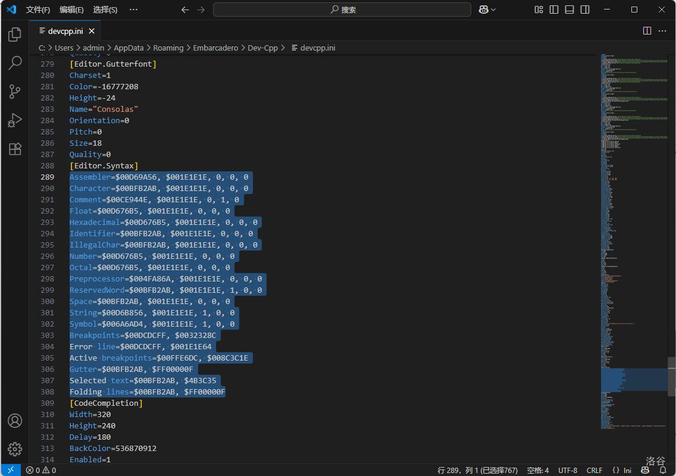The width and height of the screenshot is (676, 476).
Task: Click the Breakpoints color line
Action: pos(143,336)
